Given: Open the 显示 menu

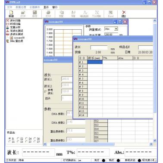Looking at the screenshot, I should coord(46,7).
